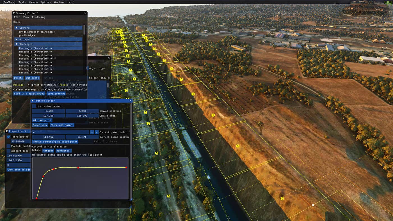Select the bottom-left red curve control point
Image resolution: width=393 pixels, height=221 pixels.
point(37,199)
